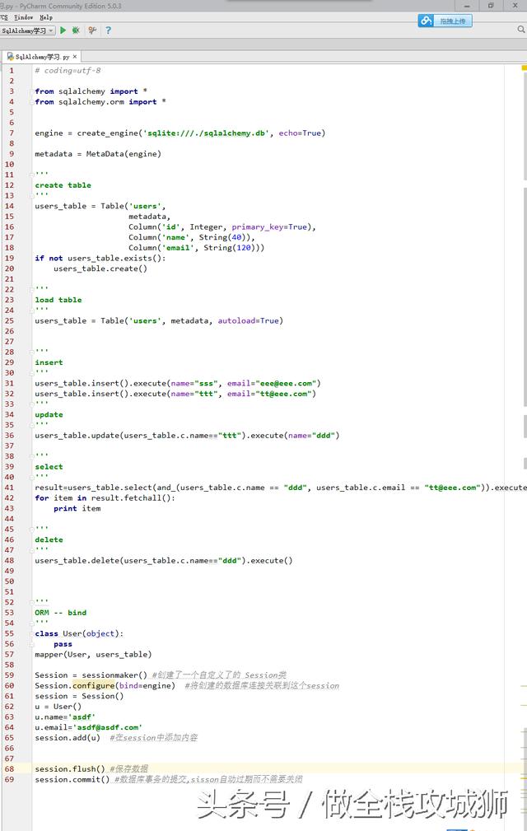Click the 'users_table.create()' call

coord(100,268)
